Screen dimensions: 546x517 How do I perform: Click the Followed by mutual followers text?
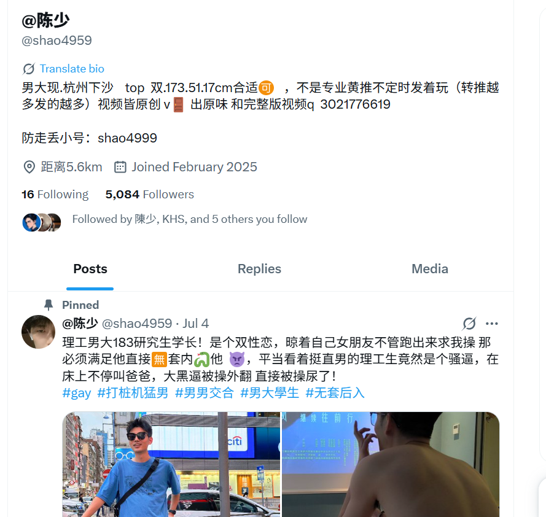pyautogui.click(x=190, y=219)
